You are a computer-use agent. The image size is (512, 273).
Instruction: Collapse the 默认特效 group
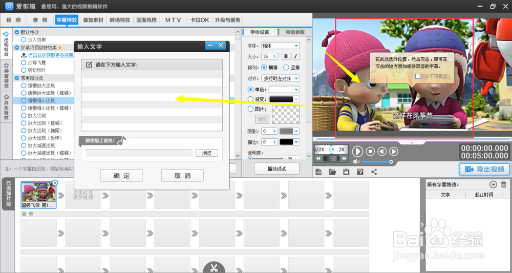17,32
